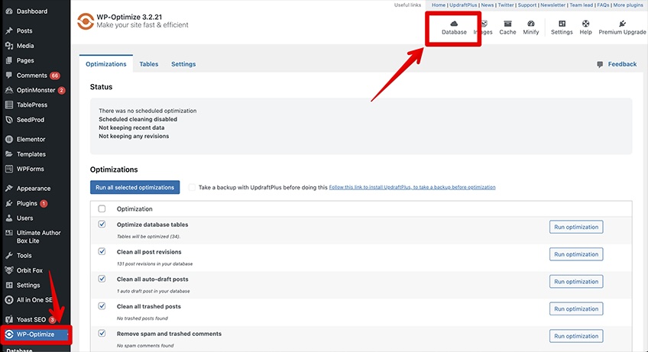The width and height of the screenshot is (648, 352).
Task: Click the WP-Optimize logo
Action: tap(86, 21)
